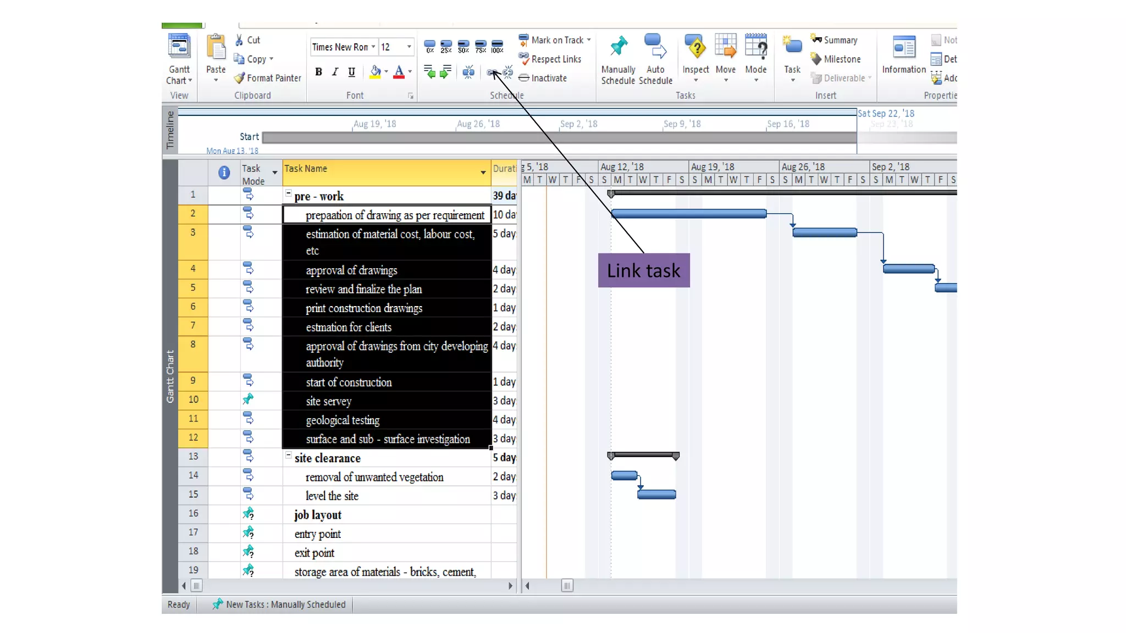Screen dimensions: 1126x633
Task: Click the Split Task icon
Action: click(468, 72)
